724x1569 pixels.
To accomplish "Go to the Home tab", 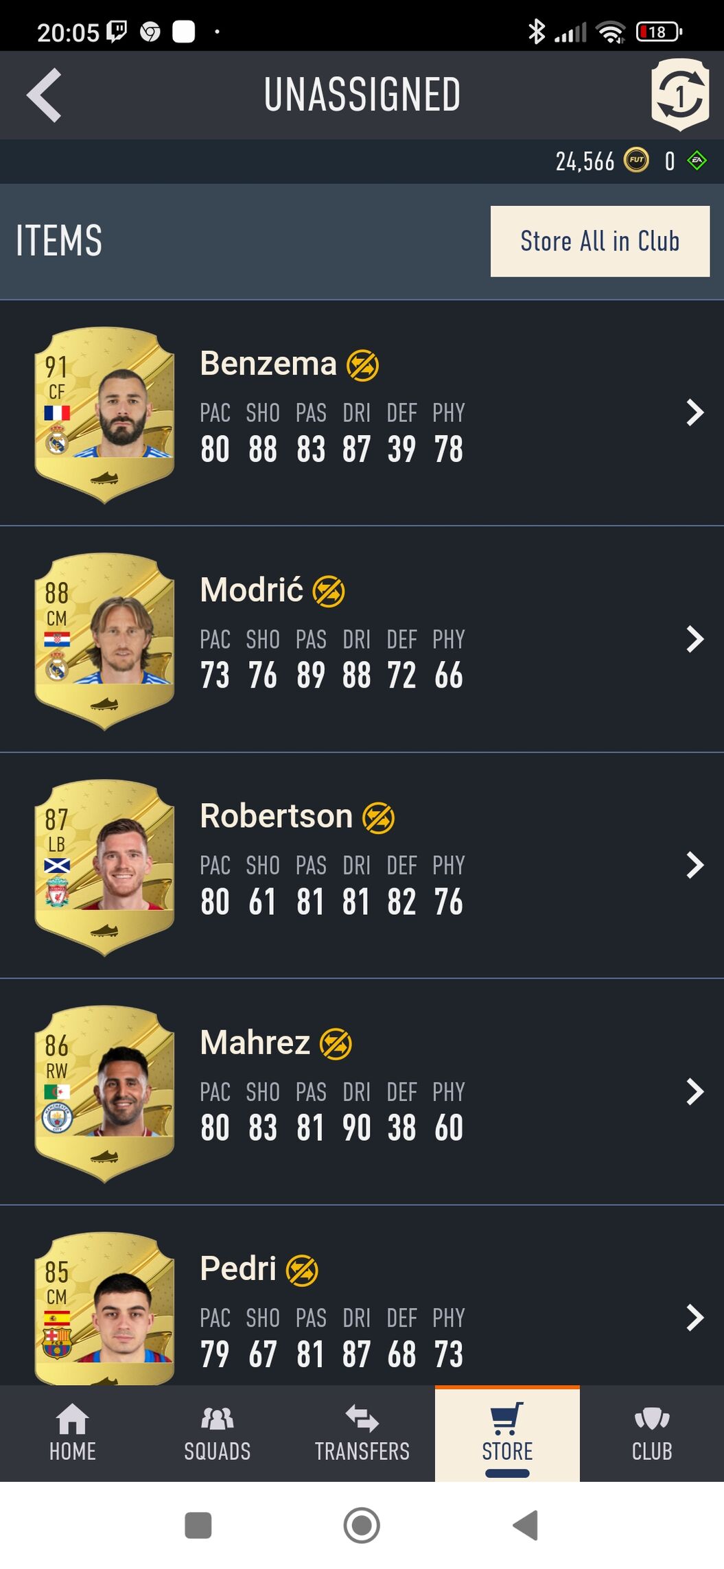I will [72, 1433].
